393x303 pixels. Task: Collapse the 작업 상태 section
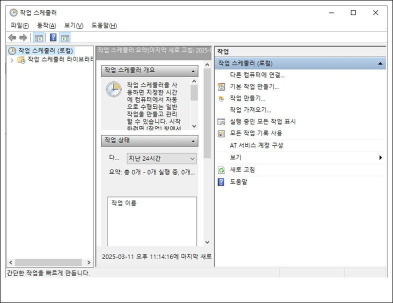click(193, 141)
